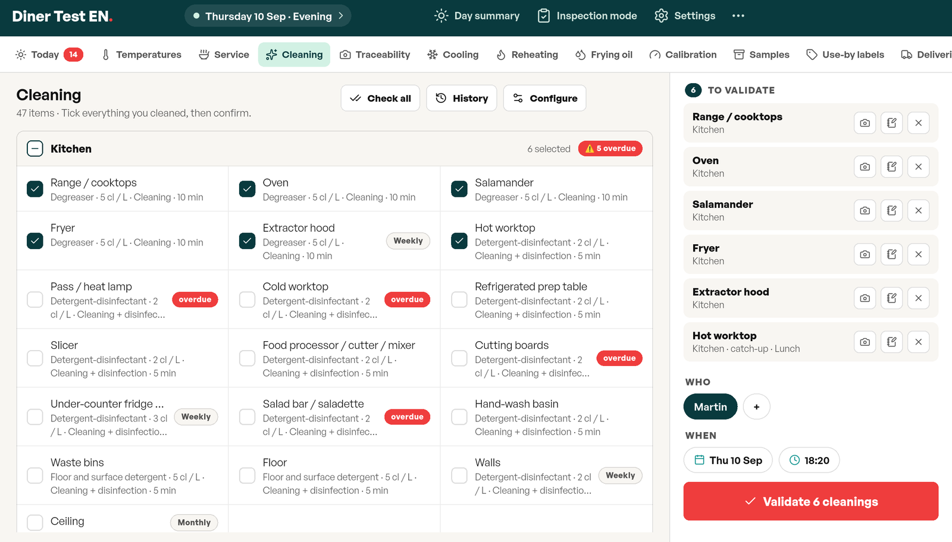Switch to the Cooling tab
The width and height of the screenshot is (952, 542).
point(453,55)
